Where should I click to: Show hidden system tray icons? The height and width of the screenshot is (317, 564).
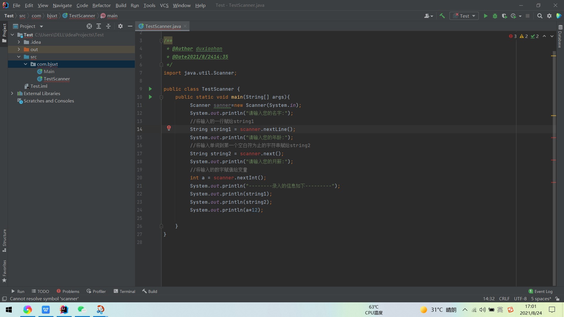(x=465, y=310)
